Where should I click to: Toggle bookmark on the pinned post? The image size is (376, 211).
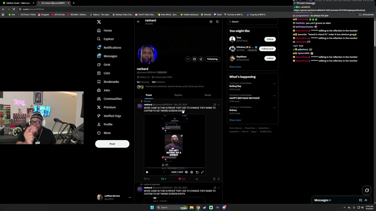coord(214,179)
